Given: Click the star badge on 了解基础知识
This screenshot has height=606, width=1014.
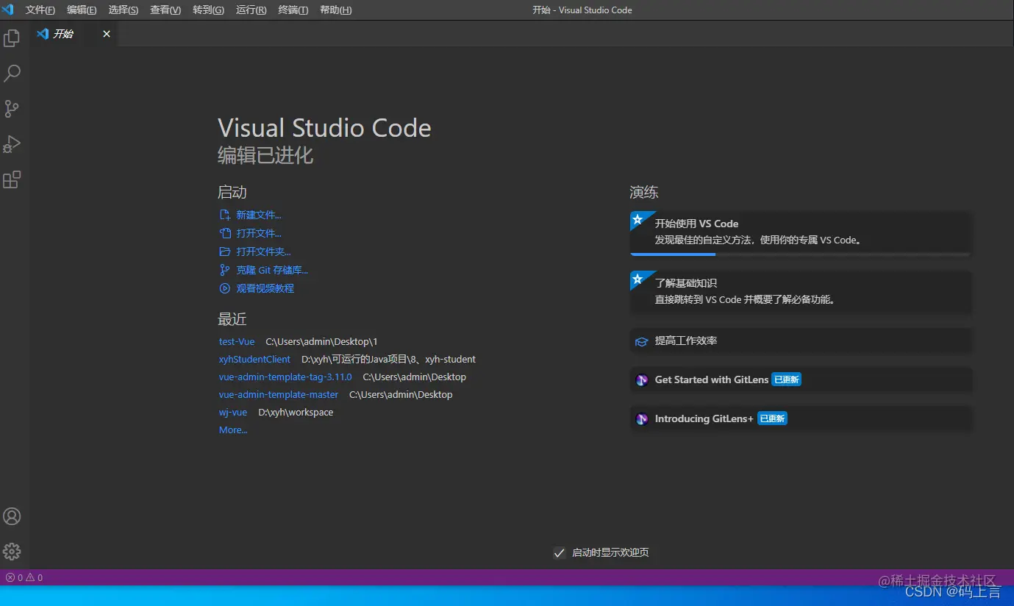Looking at the screenshot, I should 638,279.
